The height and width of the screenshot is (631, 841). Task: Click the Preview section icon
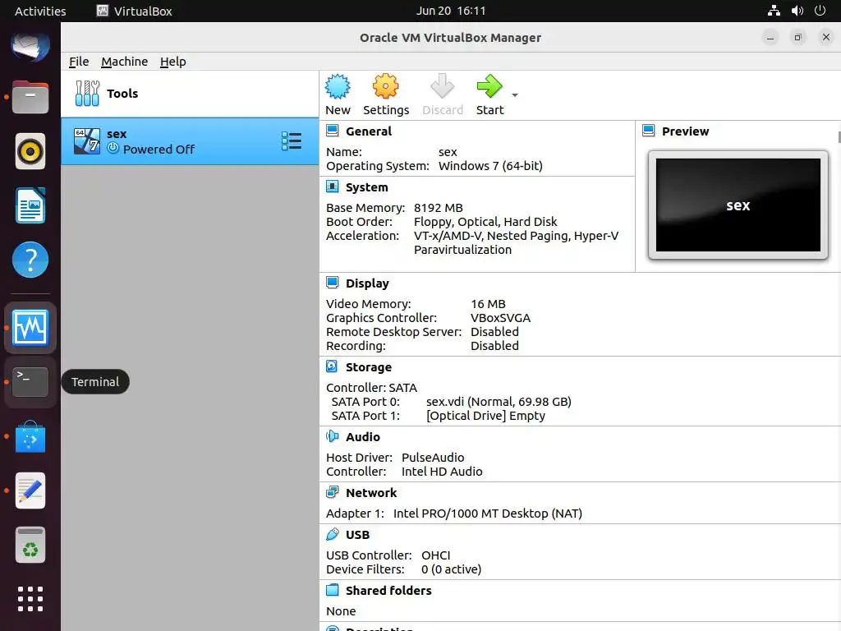pos(649,131)
